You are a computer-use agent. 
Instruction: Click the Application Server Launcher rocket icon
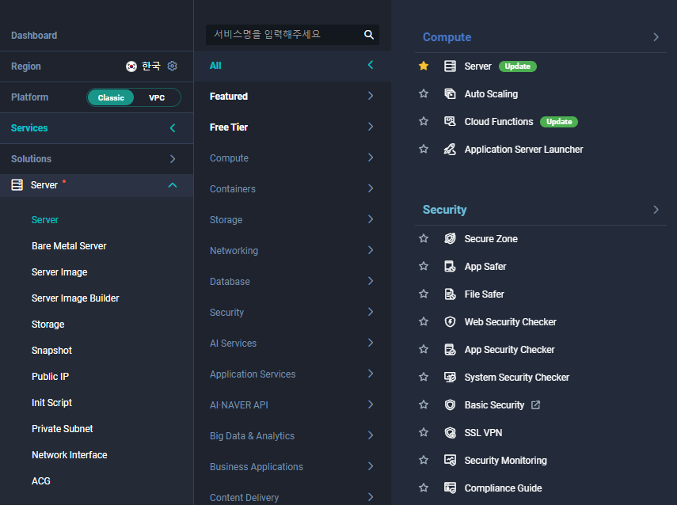450,150
